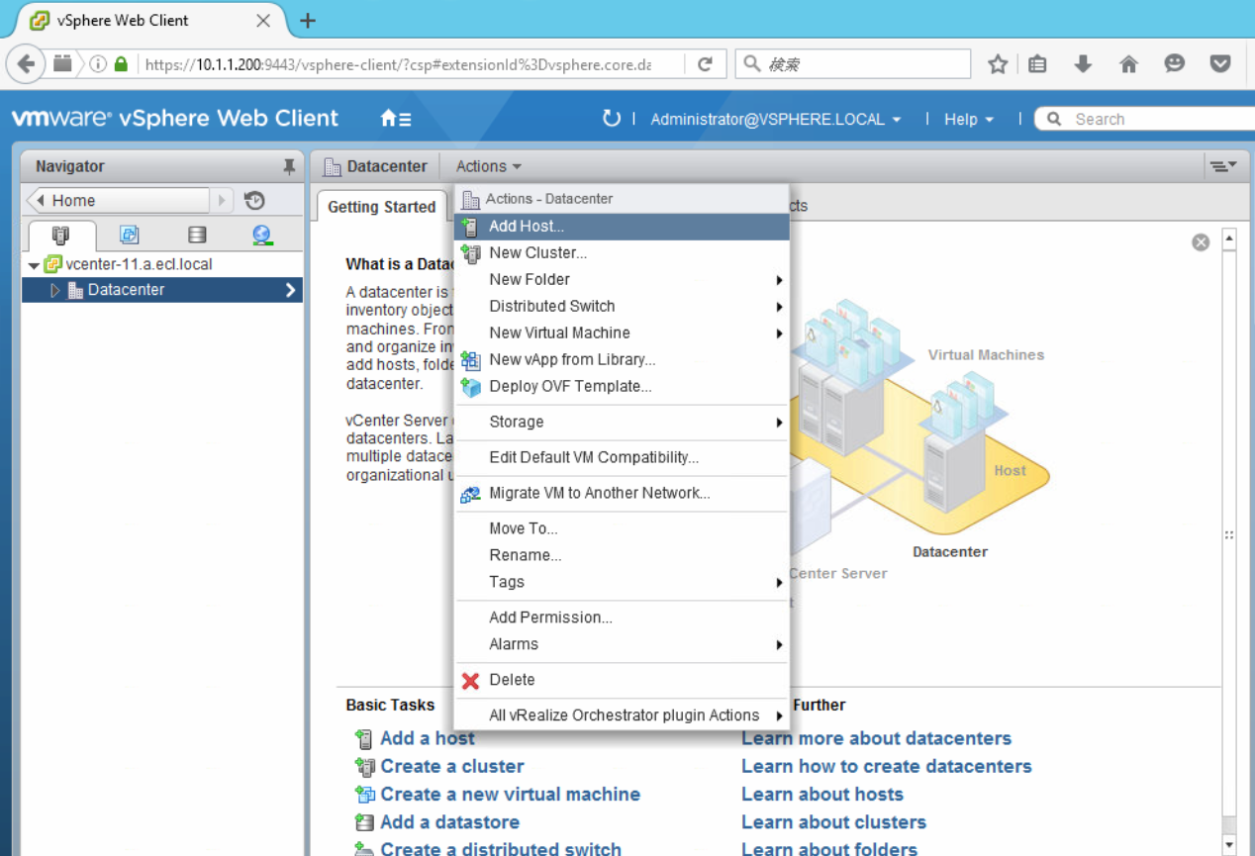Open the Networking navigator tab icon
This screenshot has height=856, width=1255.
coord(261,236)
